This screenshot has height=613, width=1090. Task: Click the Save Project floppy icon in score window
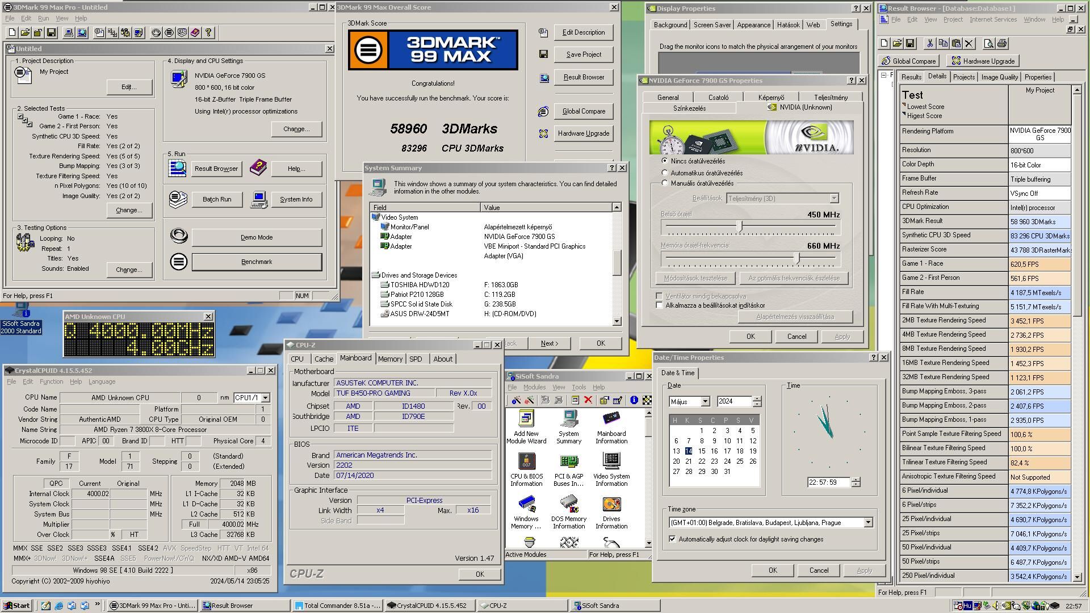coord(543,54)
